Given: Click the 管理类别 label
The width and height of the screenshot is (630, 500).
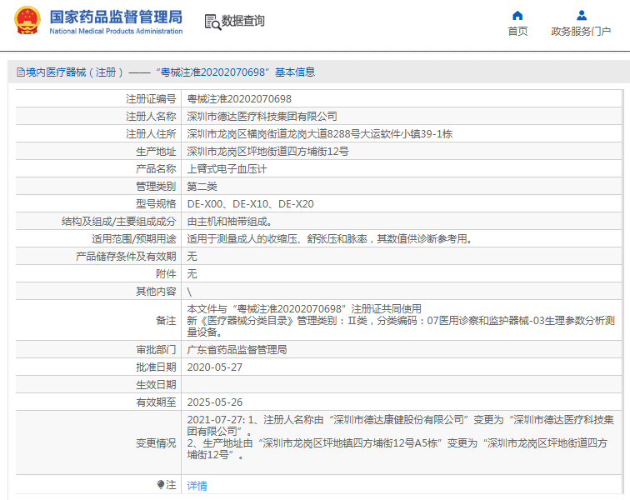Looking at the screenshot, I should click(x=156, y=187).
